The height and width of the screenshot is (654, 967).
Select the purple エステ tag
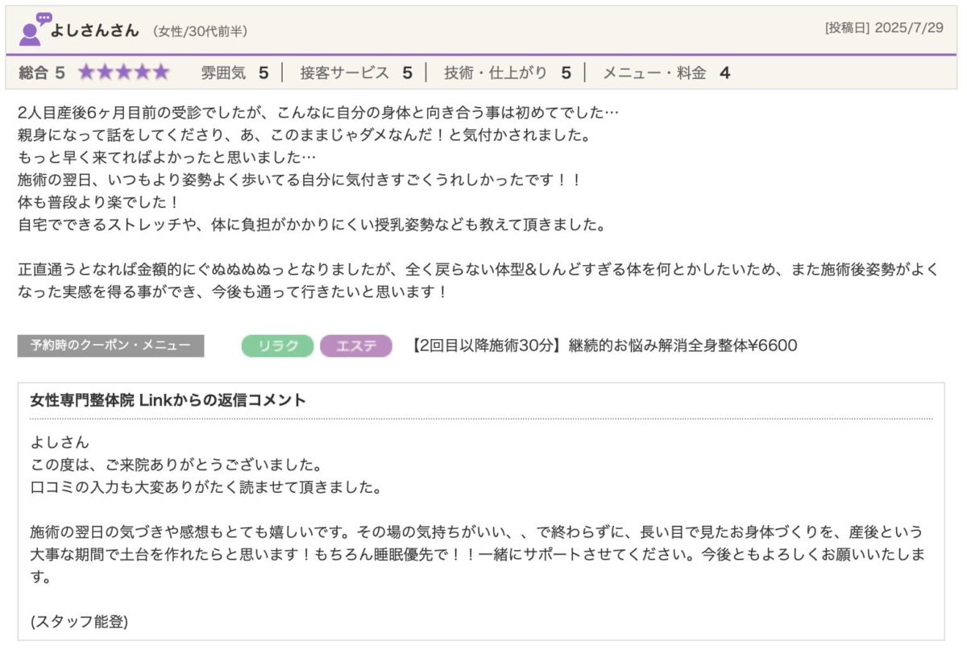tap(355, 346)
